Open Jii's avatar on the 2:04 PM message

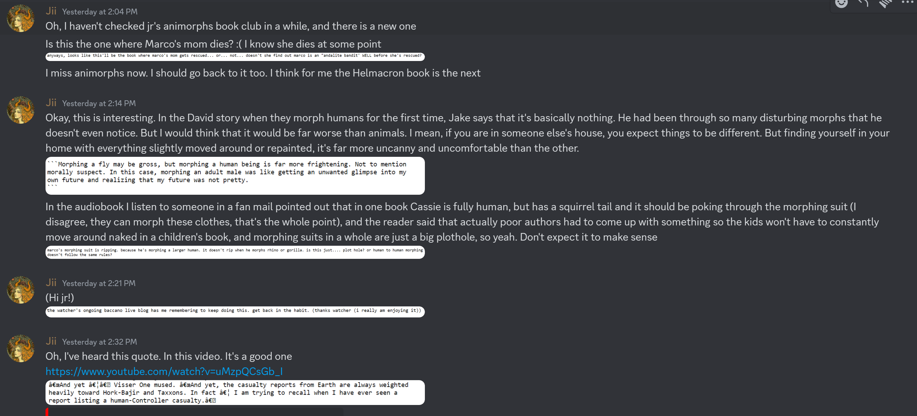click(x=21, y=19)
